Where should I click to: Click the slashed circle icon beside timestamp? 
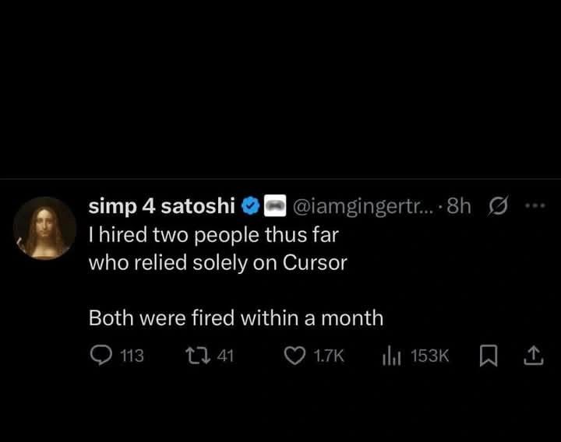(x=496, y=207)
